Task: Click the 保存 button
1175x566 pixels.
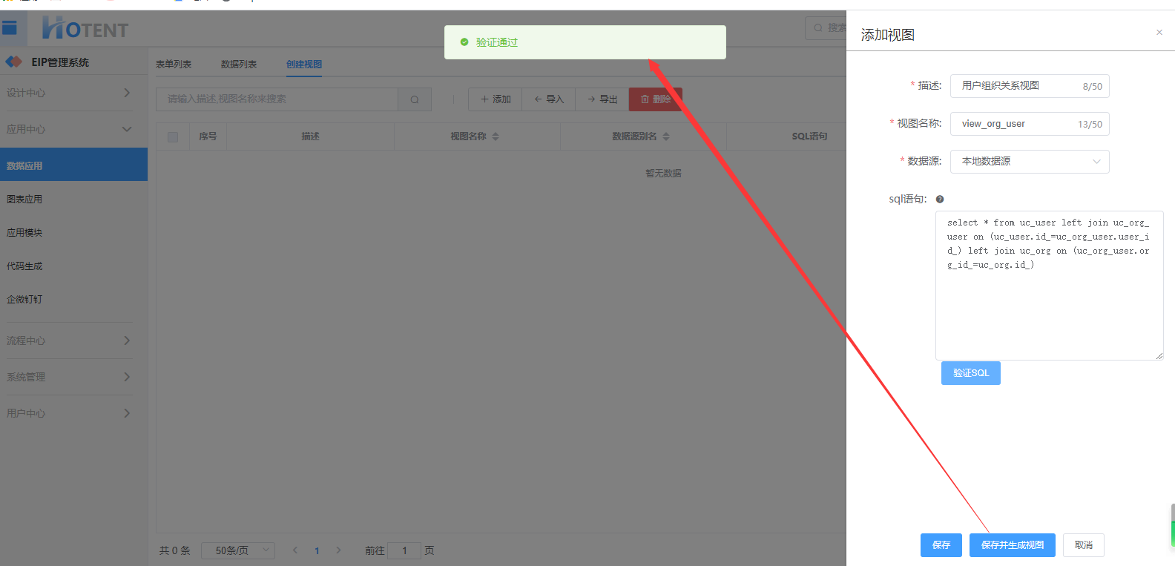Action: pos(941,545)
